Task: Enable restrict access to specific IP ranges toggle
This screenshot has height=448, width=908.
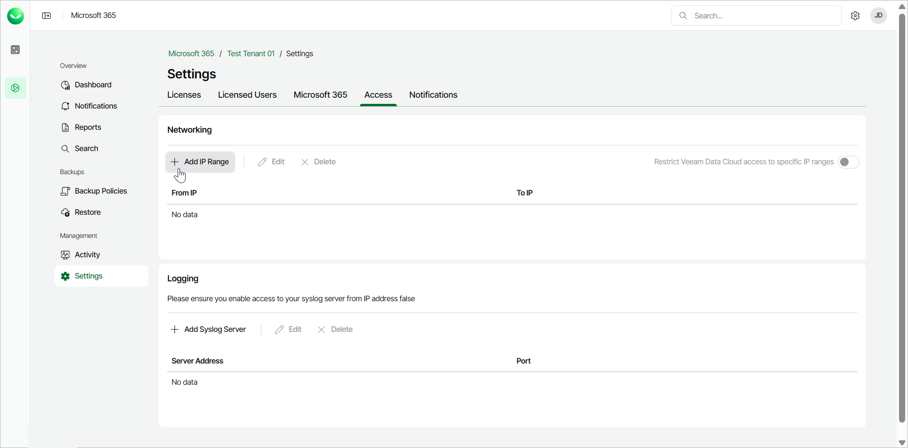Action: tap(848, 162)
